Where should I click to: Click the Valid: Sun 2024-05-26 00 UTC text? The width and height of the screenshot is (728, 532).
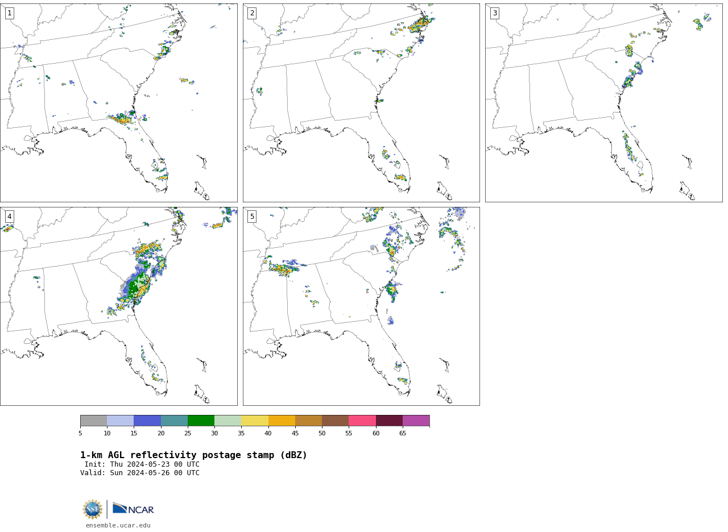140,473
